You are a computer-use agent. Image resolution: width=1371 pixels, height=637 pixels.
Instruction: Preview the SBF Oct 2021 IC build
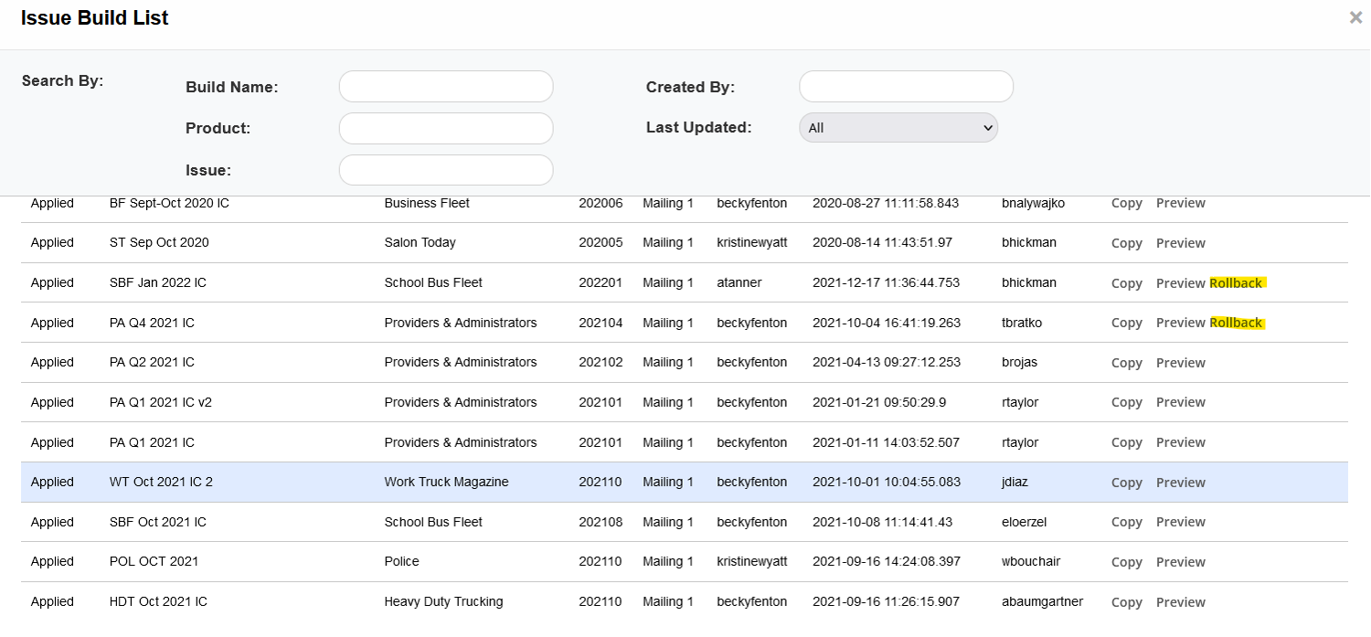coord(1180,523)
